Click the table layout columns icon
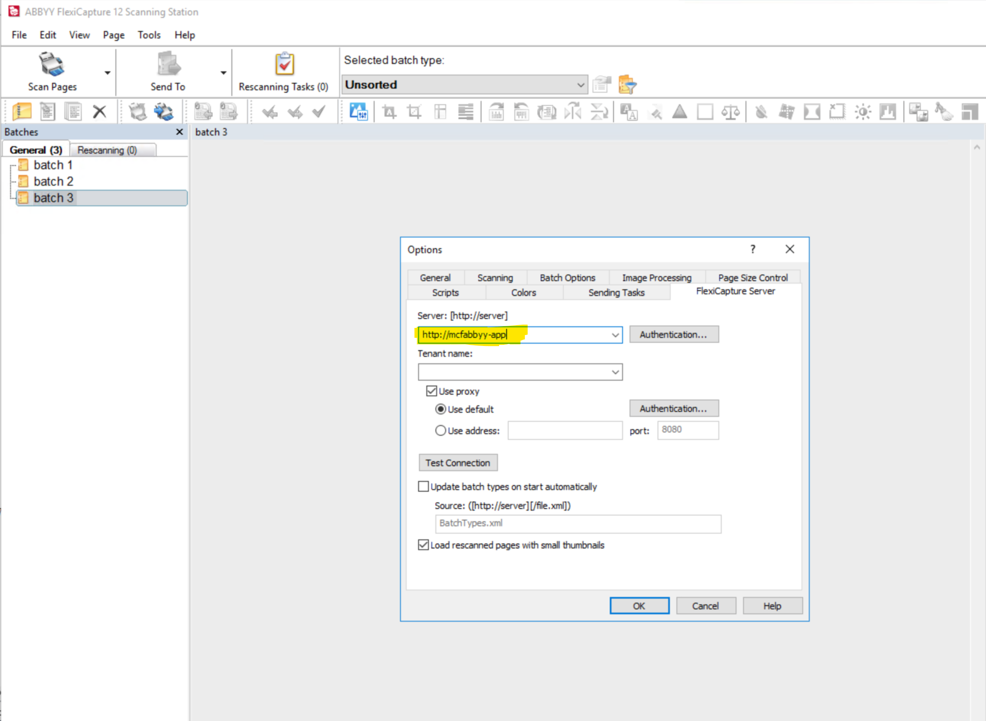The height and width of the screenshot is (721, 986). click(440, 112)
